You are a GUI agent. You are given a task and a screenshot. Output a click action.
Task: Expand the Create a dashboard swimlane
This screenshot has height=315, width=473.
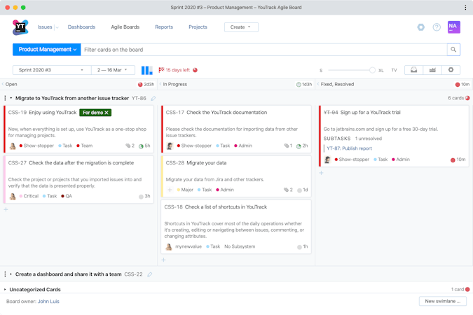click(x=11, y=274)
